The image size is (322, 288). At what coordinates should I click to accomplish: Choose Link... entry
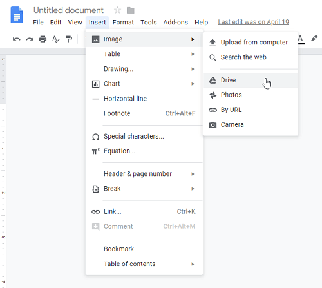[x=144, y=211]
